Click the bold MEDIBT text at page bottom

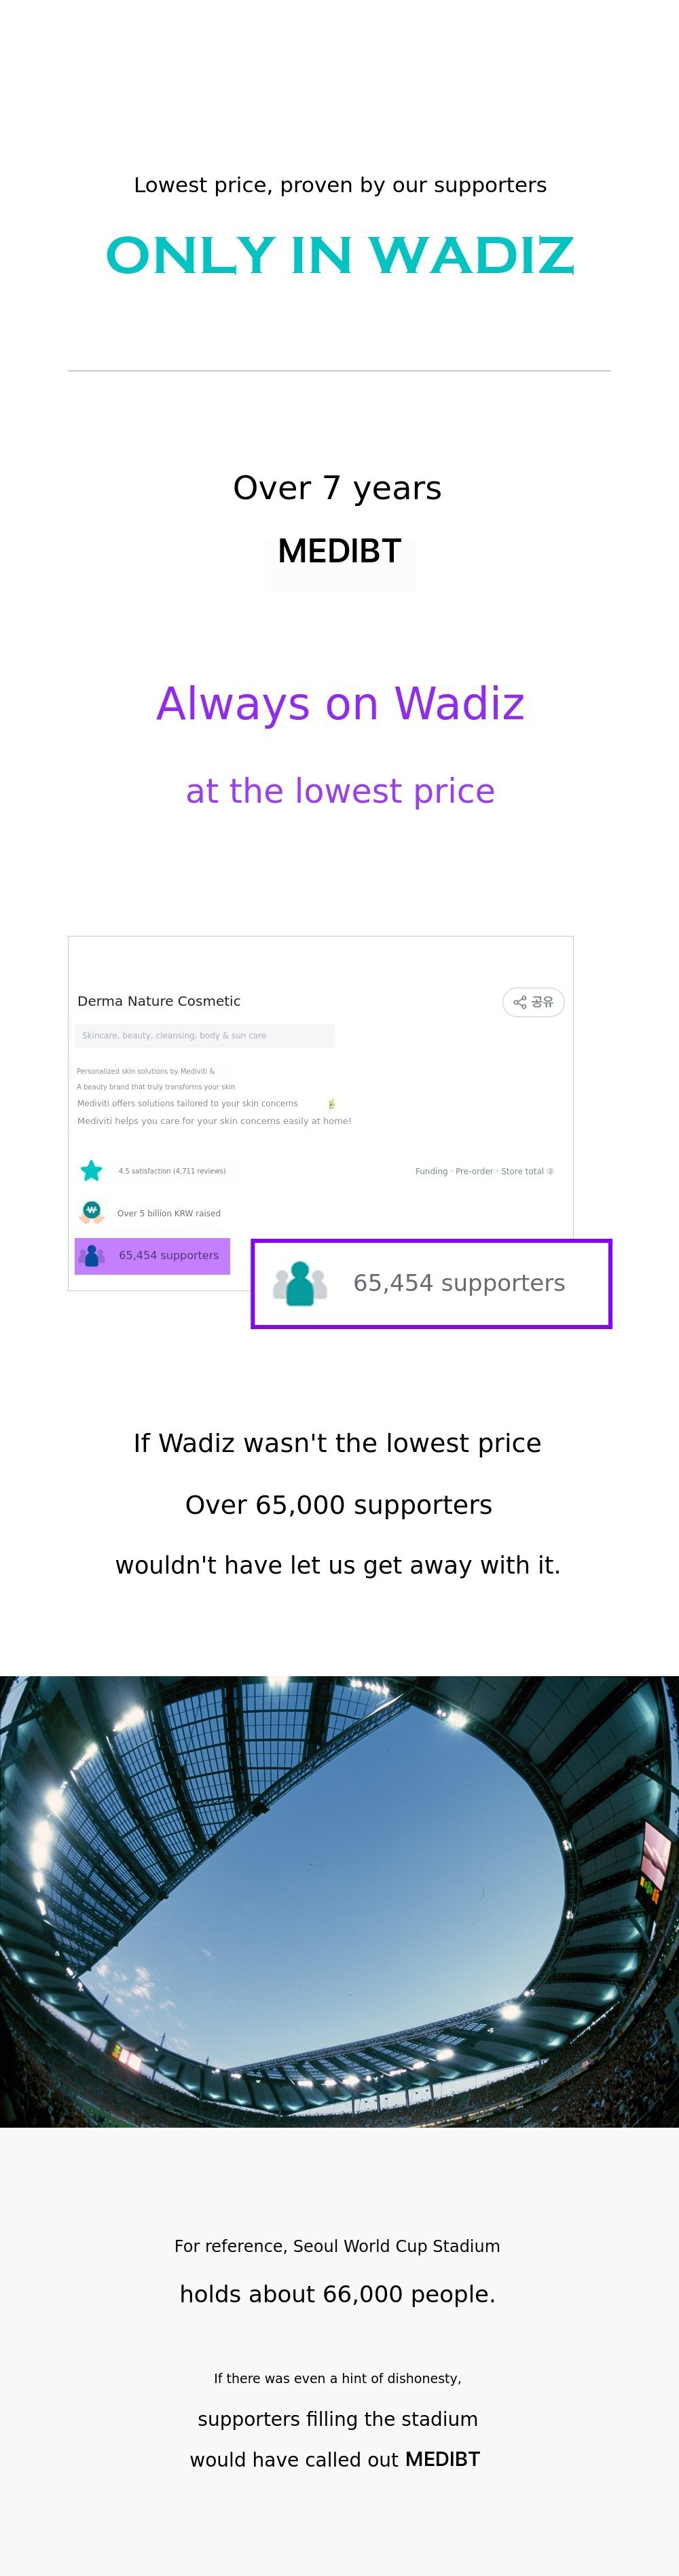point(442,2459)
